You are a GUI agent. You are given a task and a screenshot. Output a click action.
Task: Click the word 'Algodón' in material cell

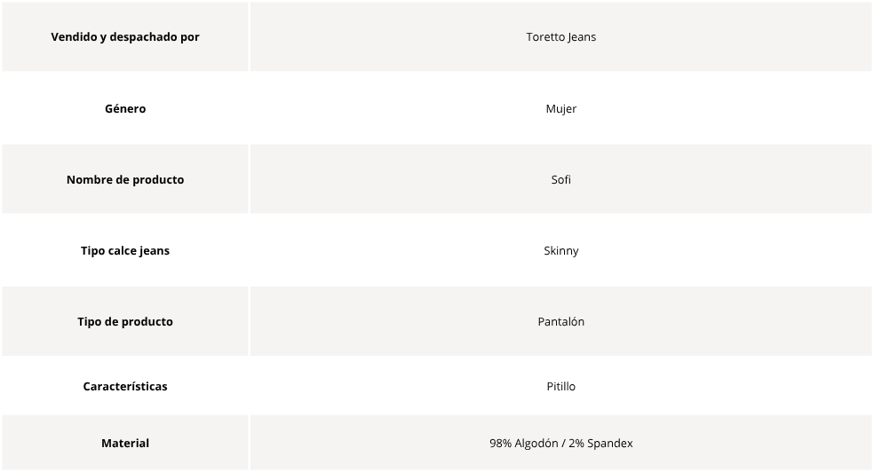(536, 443)
